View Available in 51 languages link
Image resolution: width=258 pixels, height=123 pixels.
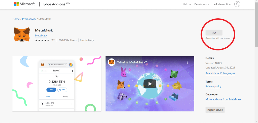pyautogui.click(x=220, y=73)
